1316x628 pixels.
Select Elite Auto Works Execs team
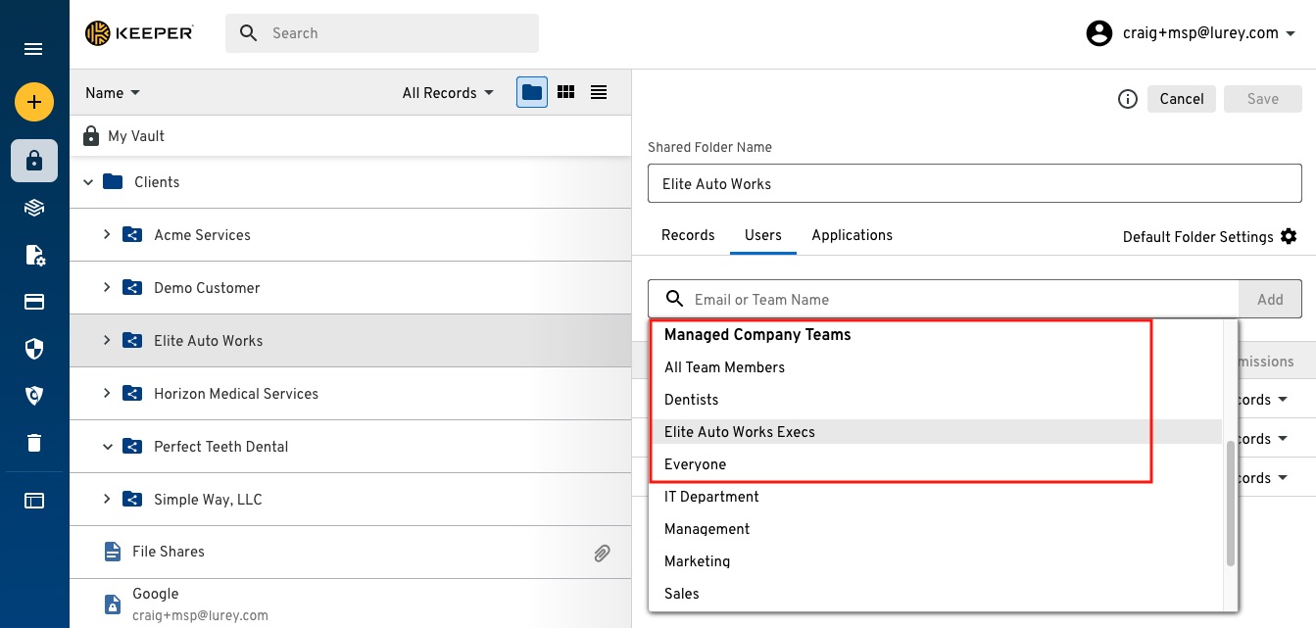pos(936,432)
